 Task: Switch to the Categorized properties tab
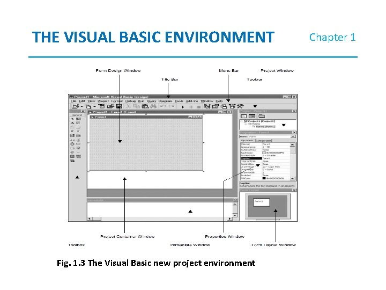(263, 140)
